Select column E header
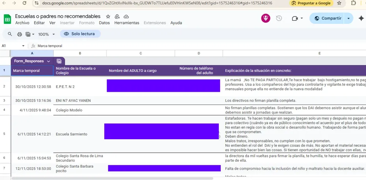Viewport: 366px width, 180px height. [294, 53]
